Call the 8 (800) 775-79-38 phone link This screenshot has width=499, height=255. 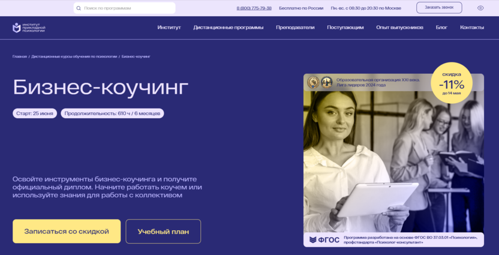[x=254, y=8]
